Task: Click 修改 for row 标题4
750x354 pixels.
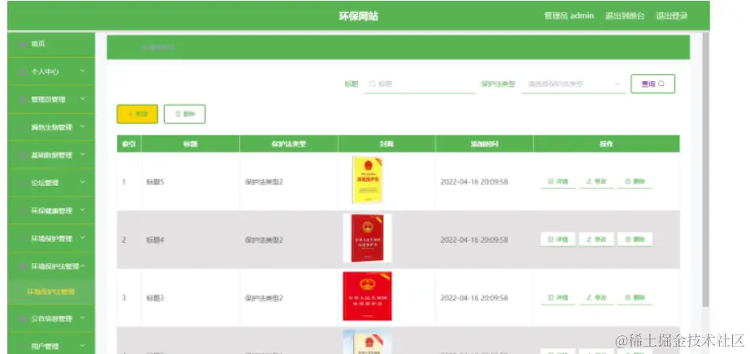Action: 596,240
